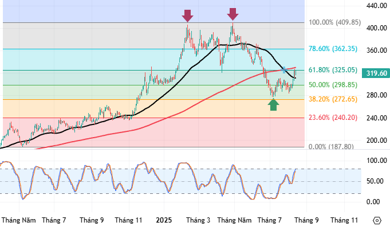This screenshot has height=226, width=390.
Task: Select the 38.20% (272.65) Fibonacci label
Action: (x=333, y=99)
